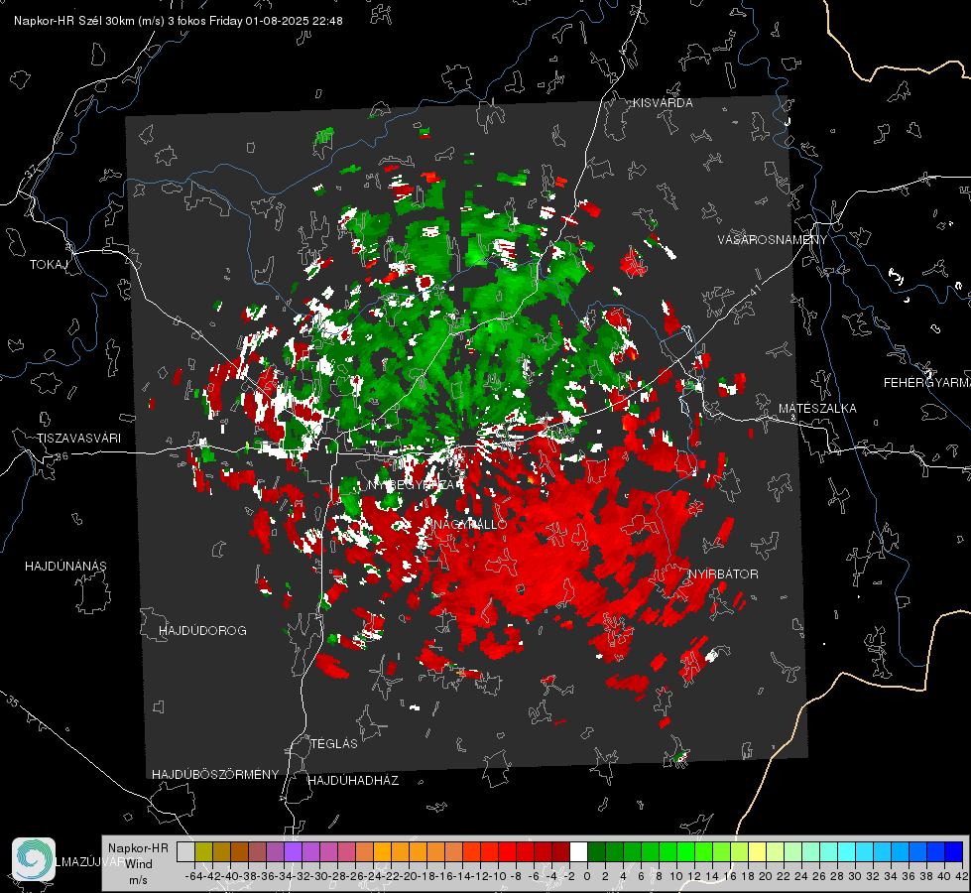Click the HAJDÚNÁNÁS label

(x=65, y=566)
